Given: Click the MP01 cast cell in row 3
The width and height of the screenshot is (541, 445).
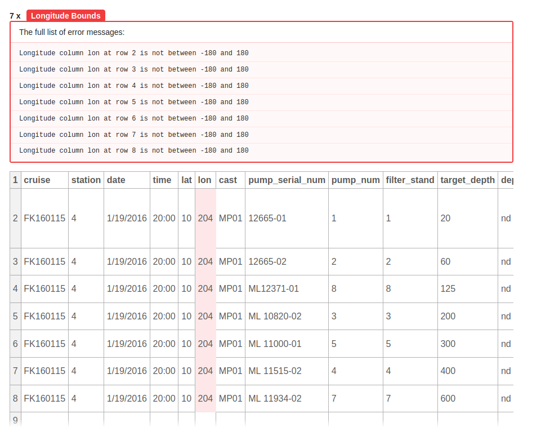Looking at the screenshot, I should click(x=230, y=262).
